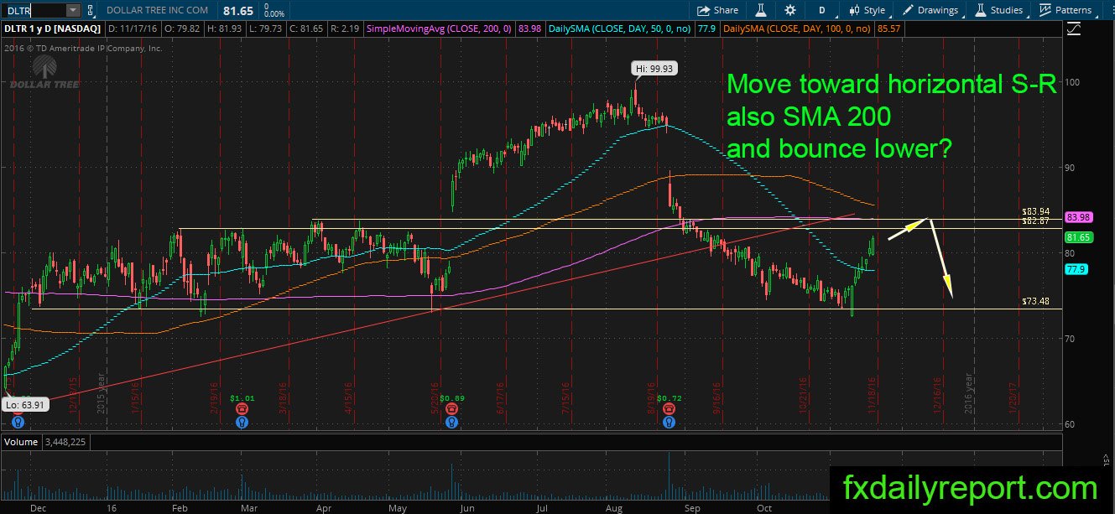This screenshot has width=1115, height=514.
Task: Open the flask (tests) icon
Action: click(762, 10)
